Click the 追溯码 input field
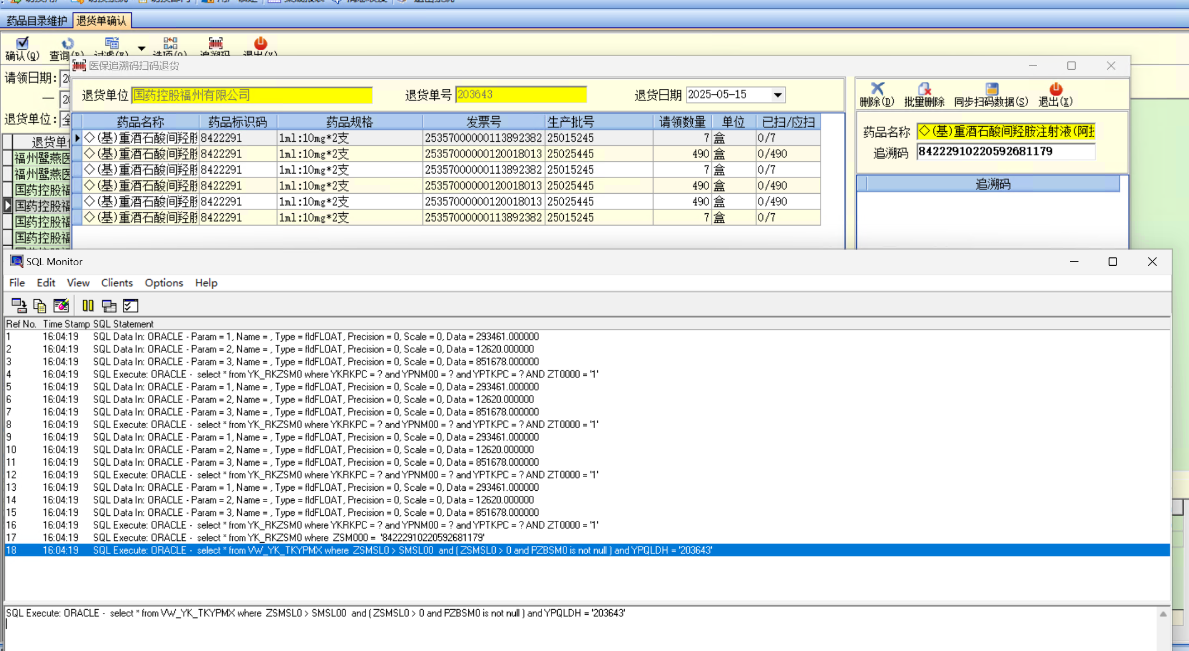 pos(1005,152)
